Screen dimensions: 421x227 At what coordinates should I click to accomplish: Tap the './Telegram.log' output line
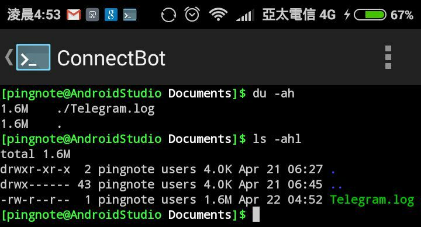click(105, 109)
